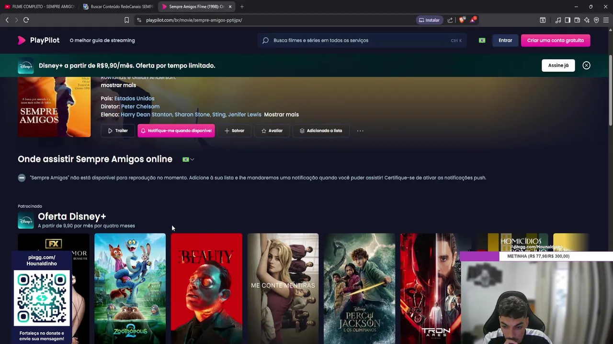The image size is (613, 344).
Task: Click the Disney+ logo in top banner
Action: point(26,66)
